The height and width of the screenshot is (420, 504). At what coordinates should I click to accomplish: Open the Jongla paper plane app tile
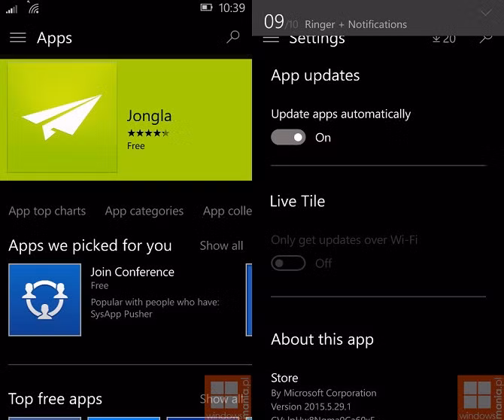click(x=62, y=117)
